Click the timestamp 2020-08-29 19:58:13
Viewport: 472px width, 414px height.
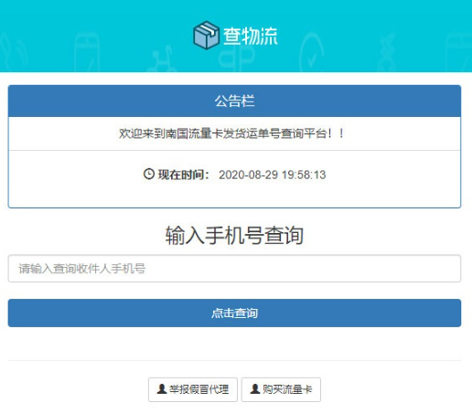pos(273,175)
